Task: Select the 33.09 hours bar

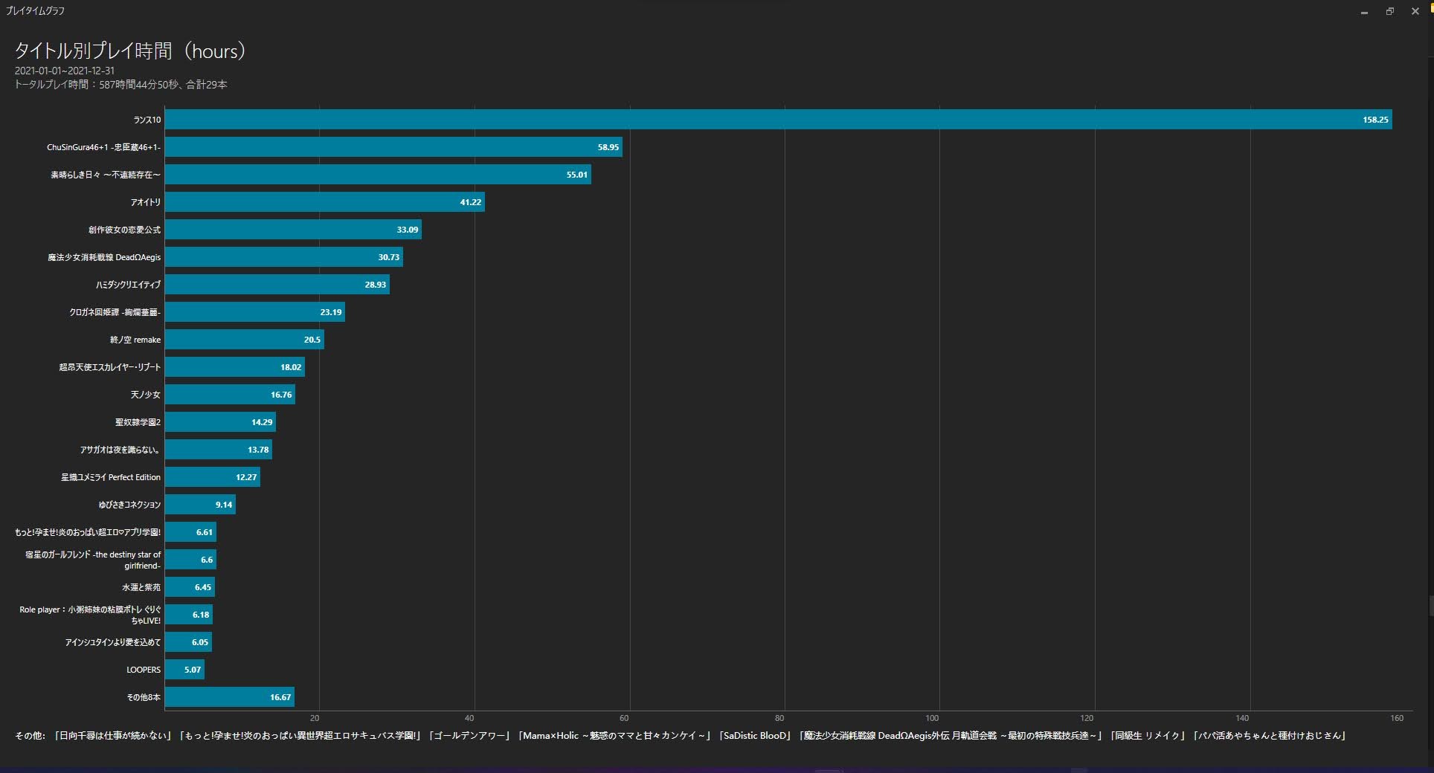Action: tap(293, 230)
